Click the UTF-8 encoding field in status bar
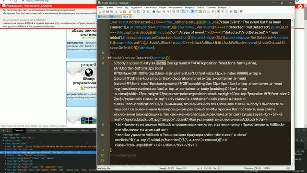 coord(267,168)
